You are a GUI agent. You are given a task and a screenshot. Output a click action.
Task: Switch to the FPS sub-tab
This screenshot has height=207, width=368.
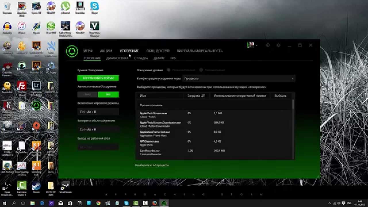click(x=173, y=58)
